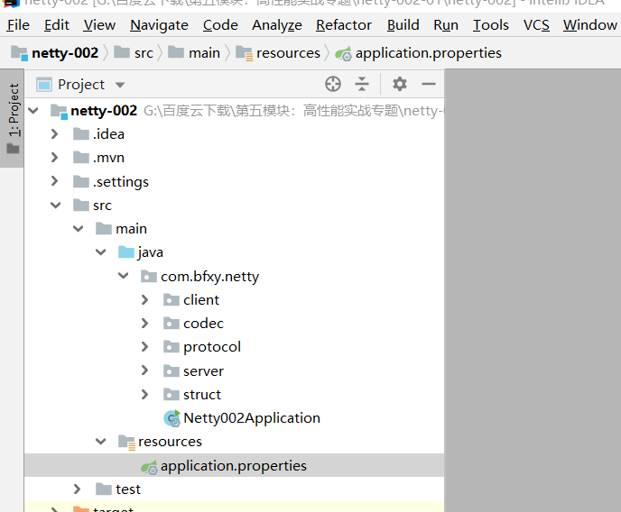Hide the Project tool window
Viewport: 621px width, 512px height.
coord(429,84)
